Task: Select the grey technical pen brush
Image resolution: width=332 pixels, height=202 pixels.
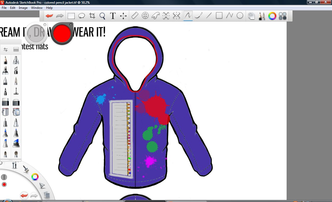Action: point(5,123)
